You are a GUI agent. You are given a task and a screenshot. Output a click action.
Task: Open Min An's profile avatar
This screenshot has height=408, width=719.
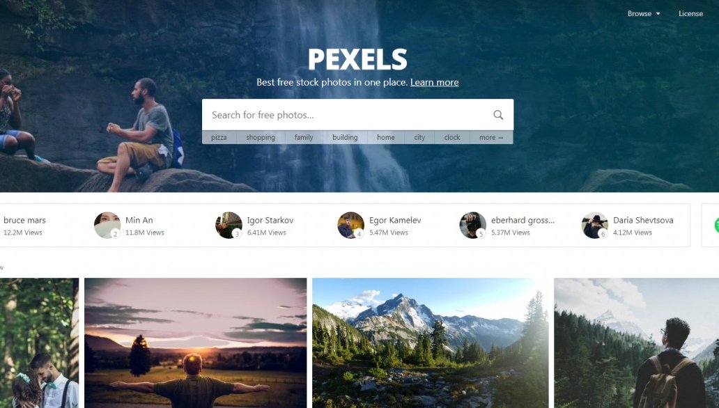point(107,225)
